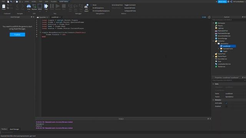Select ServerStorage in Explorer
This screenshot has height=138, width=246.
[x=222, y=38]
